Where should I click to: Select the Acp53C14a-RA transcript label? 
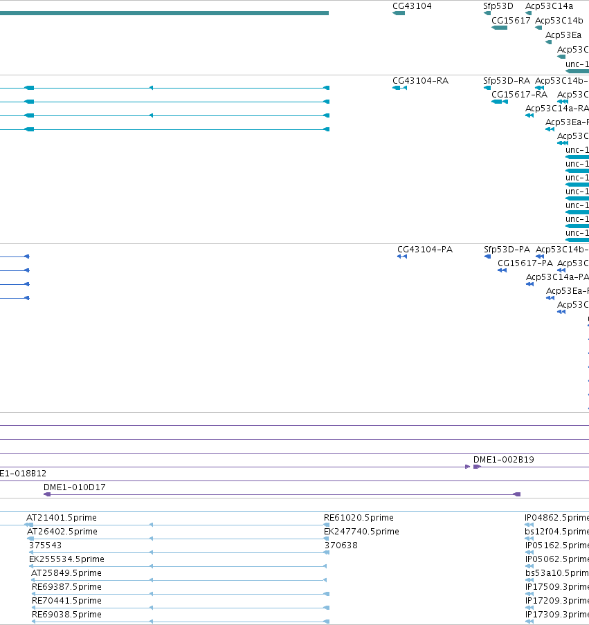coord(557,109)
